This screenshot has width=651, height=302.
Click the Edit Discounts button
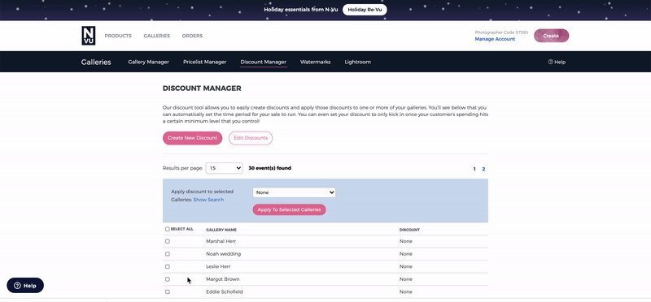251,138
